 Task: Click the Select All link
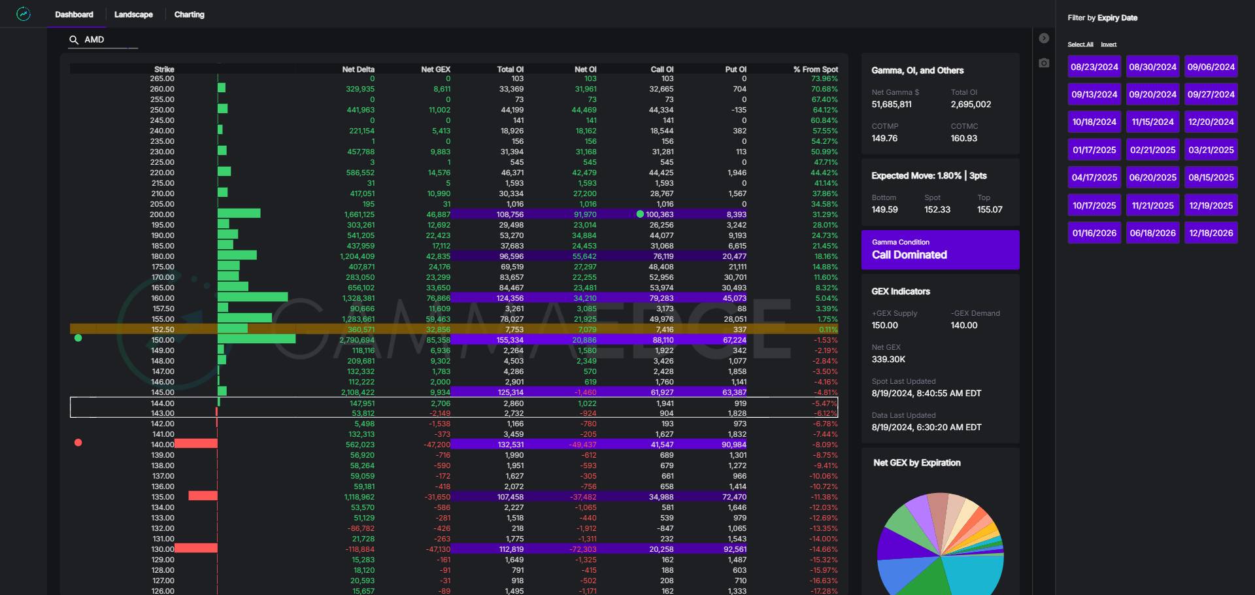pyautogui.click(x=1080, y=44)
